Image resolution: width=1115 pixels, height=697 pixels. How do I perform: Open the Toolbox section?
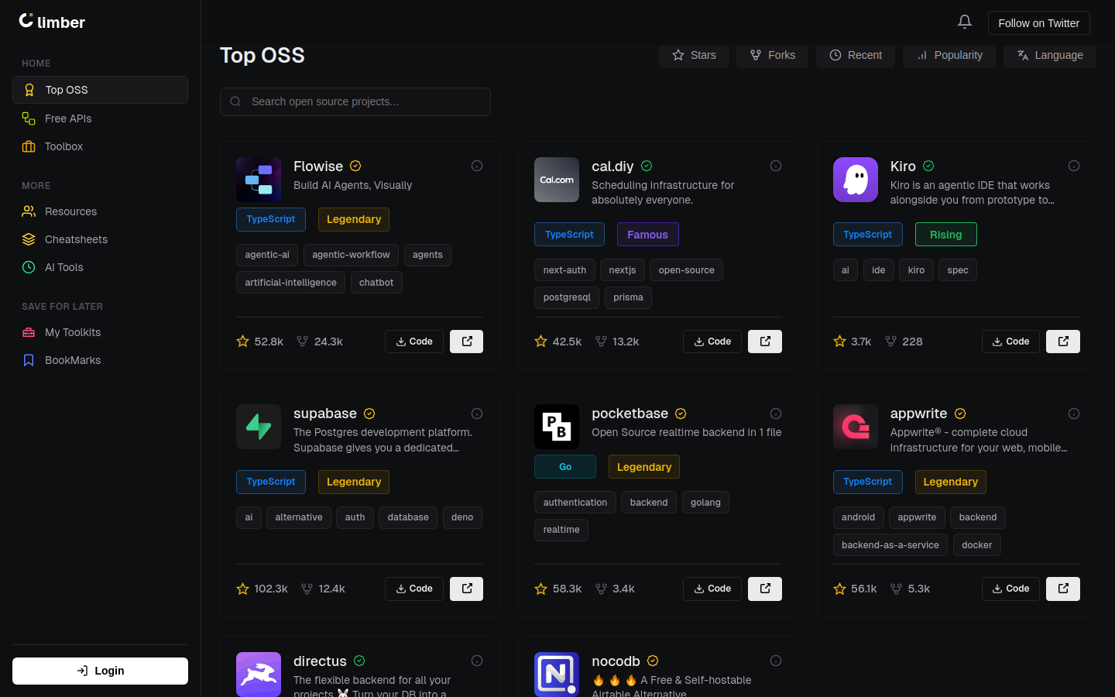[x=100, y=146]
